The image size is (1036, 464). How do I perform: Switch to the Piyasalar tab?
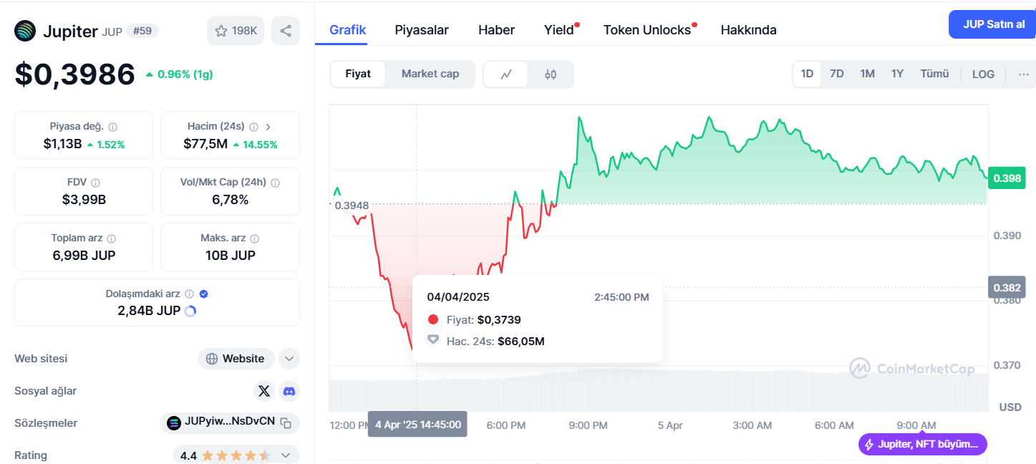pos(422,30)
